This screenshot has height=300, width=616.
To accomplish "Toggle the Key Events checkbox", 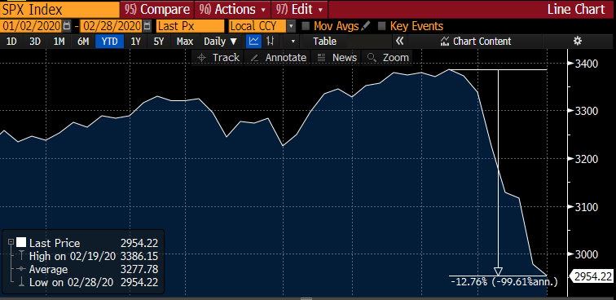I will [x=381, y=26].
